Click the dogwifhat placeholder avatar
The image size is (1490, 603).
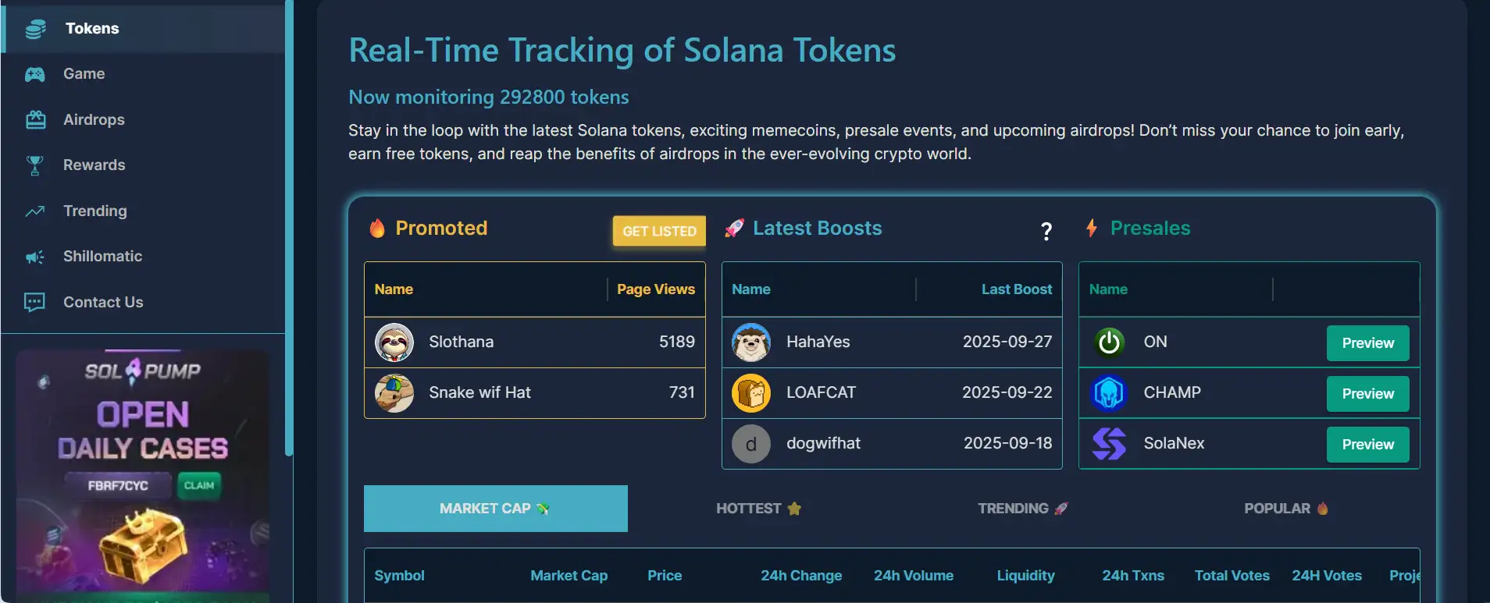[x=751, y=444]
